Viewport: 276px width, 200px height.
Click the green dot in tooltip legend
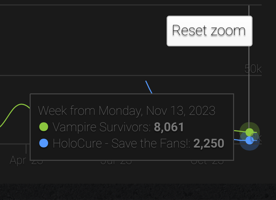click(x=44, y=127)
